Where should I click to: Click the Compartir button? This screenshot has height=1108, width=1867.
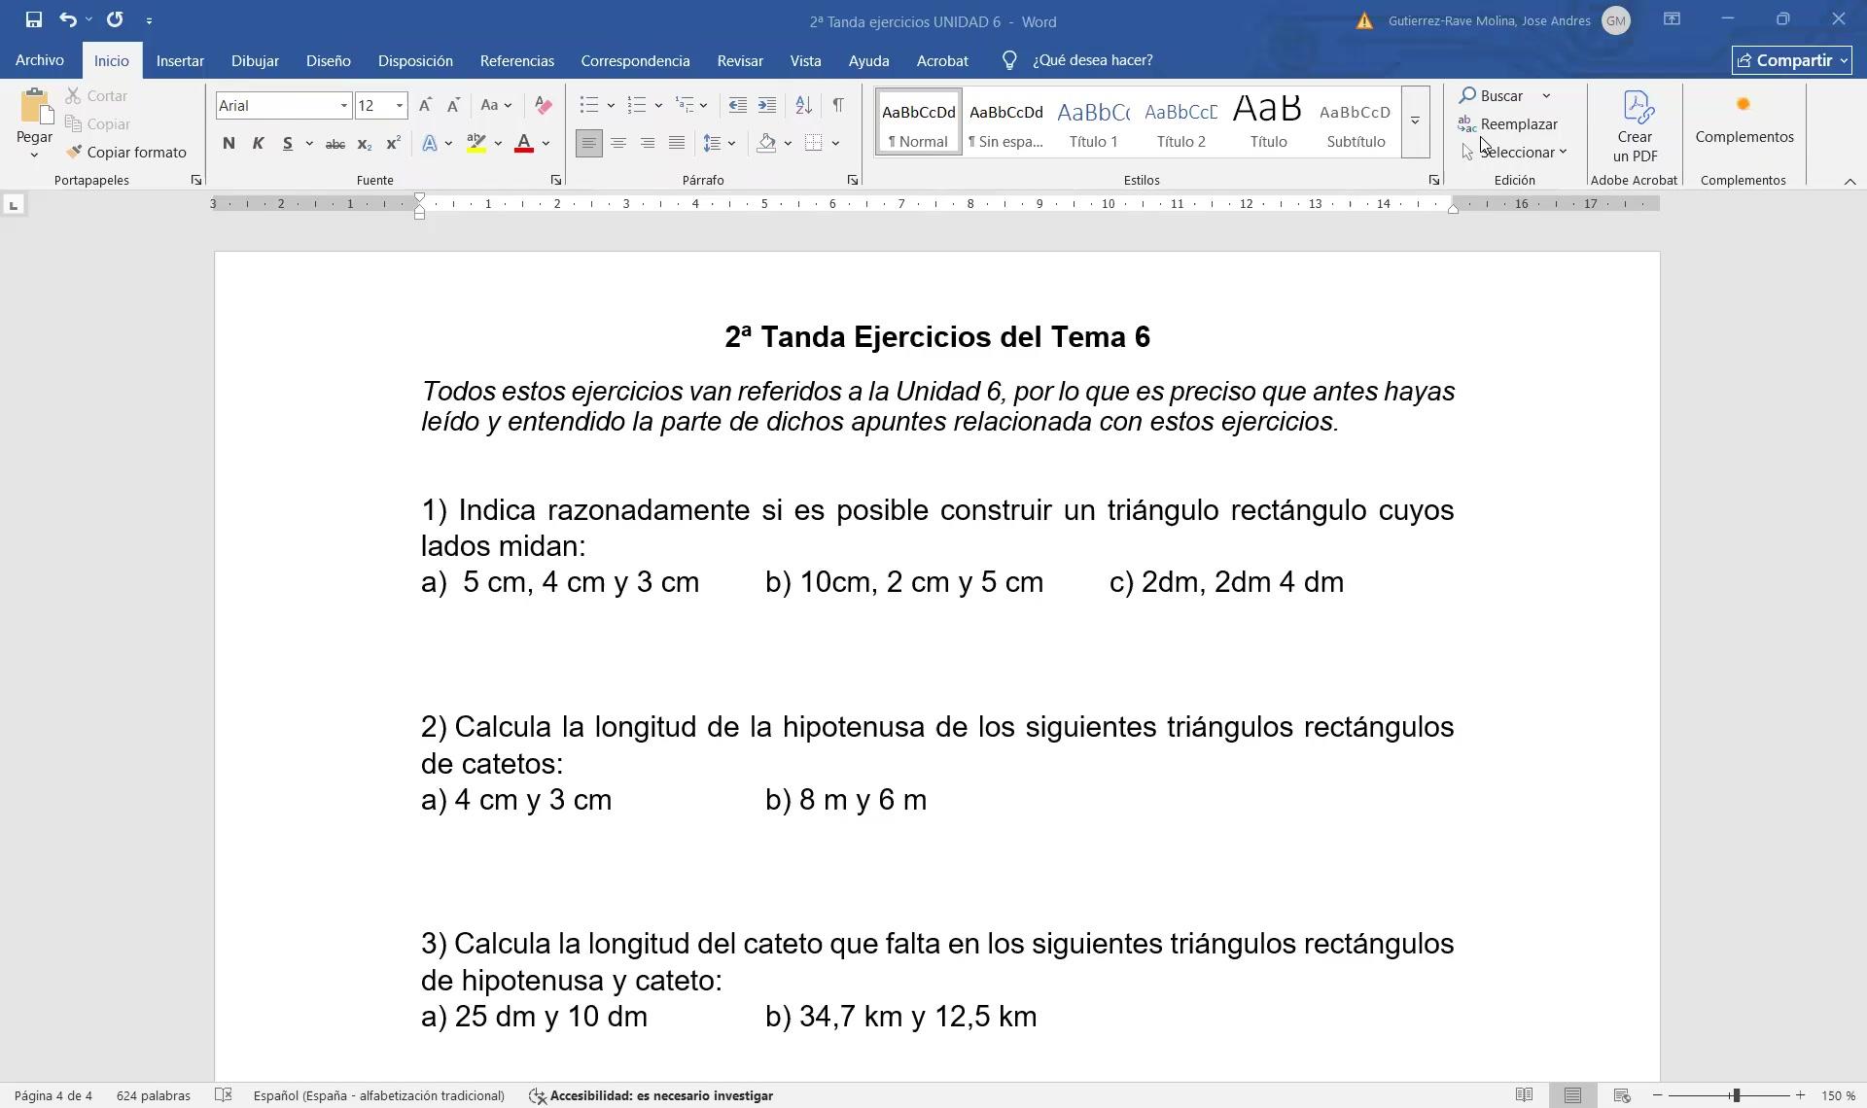click(x=1791, y=60)
